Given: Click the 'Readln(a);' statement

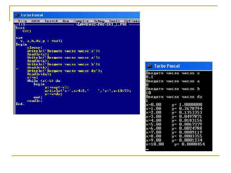Looking at the screenshot, I should point(38,61).
